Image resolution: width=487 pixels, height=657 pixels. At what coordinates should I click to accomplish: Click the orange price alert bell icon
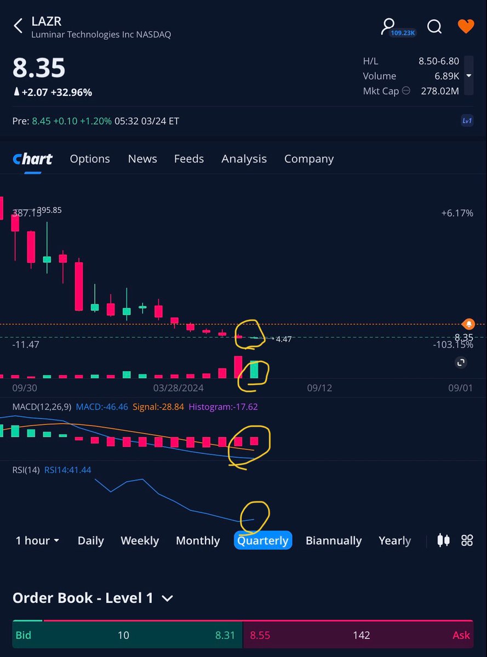pyautogui.click(x=468, y=324)
